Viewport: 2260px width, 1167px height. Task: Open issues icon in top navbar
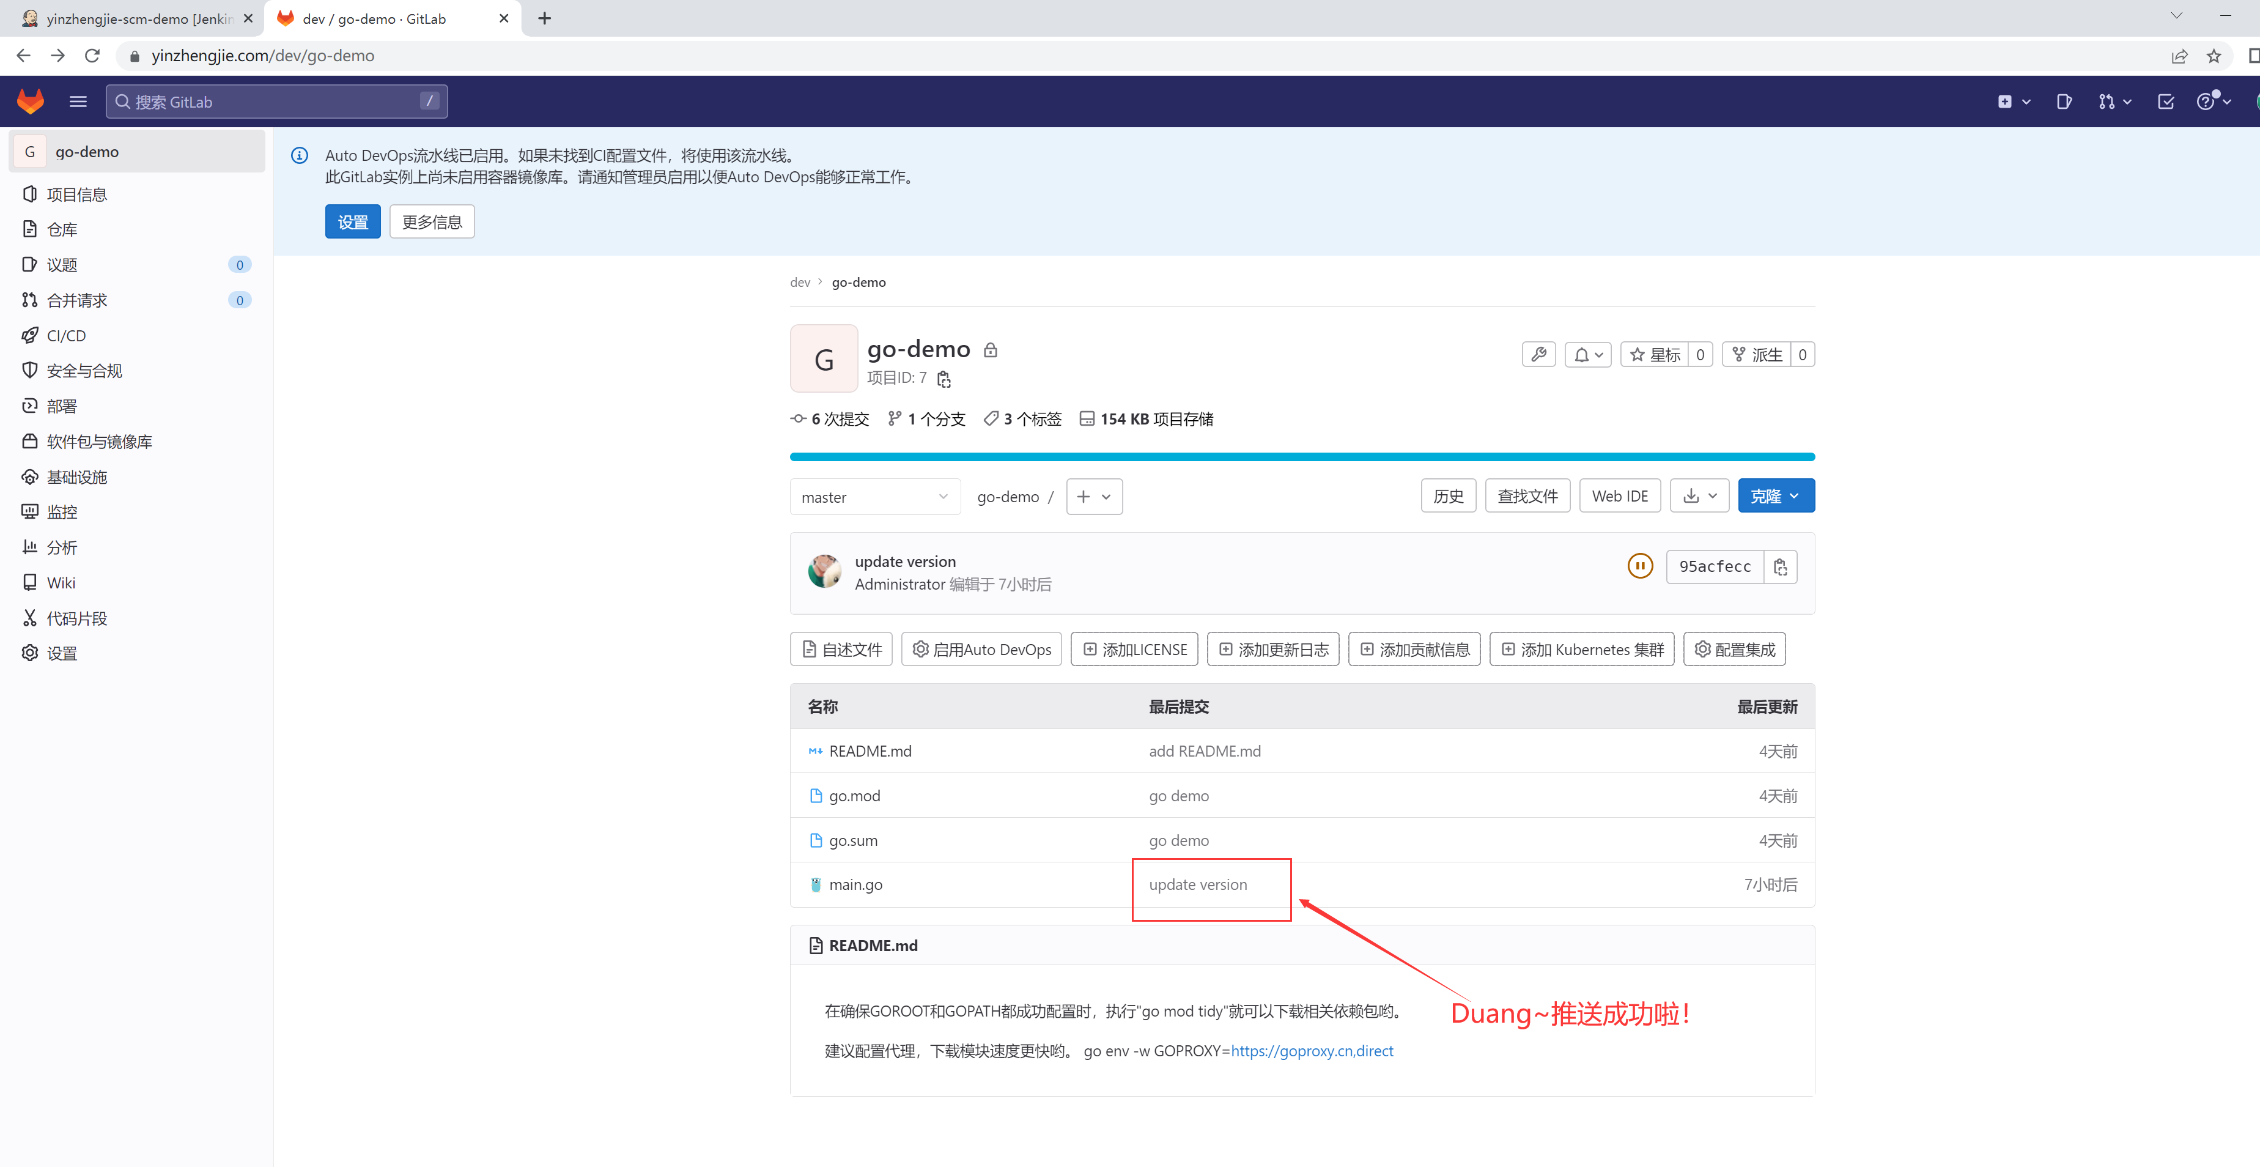[2064, 102]
